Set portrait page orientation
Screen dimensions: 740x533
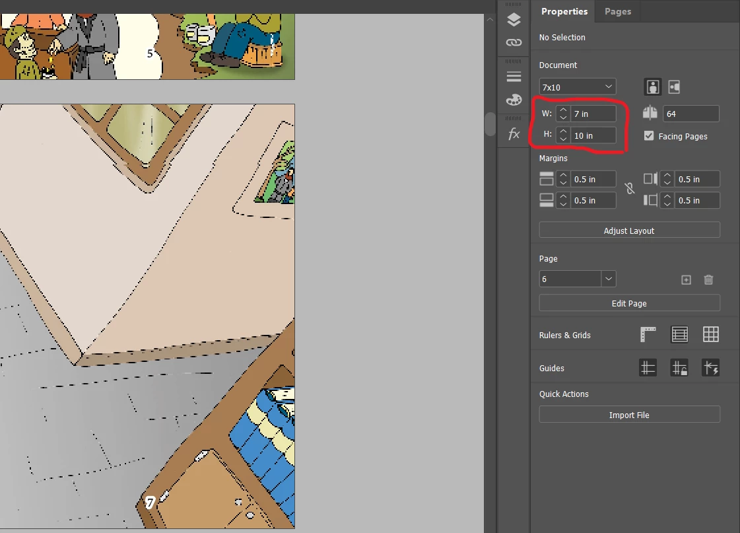653,87
